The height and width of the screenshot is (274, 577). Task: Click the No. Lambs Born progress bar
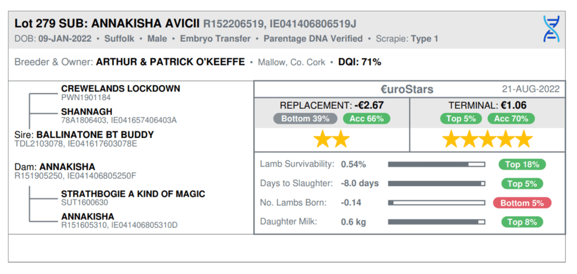[437, 203]
